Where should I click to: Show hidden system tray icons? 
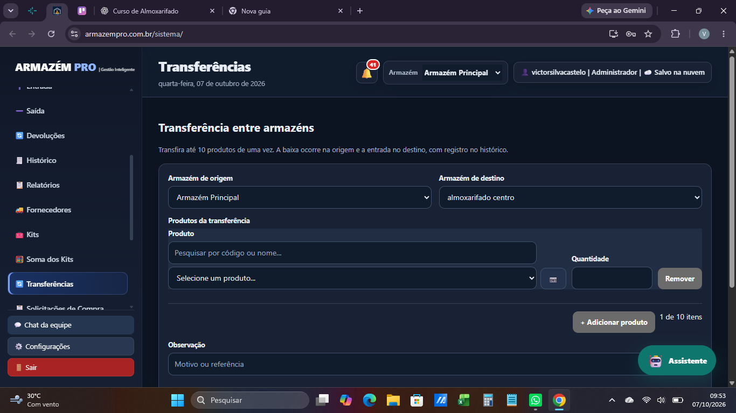pyautogui.click(x=612, y=400)
